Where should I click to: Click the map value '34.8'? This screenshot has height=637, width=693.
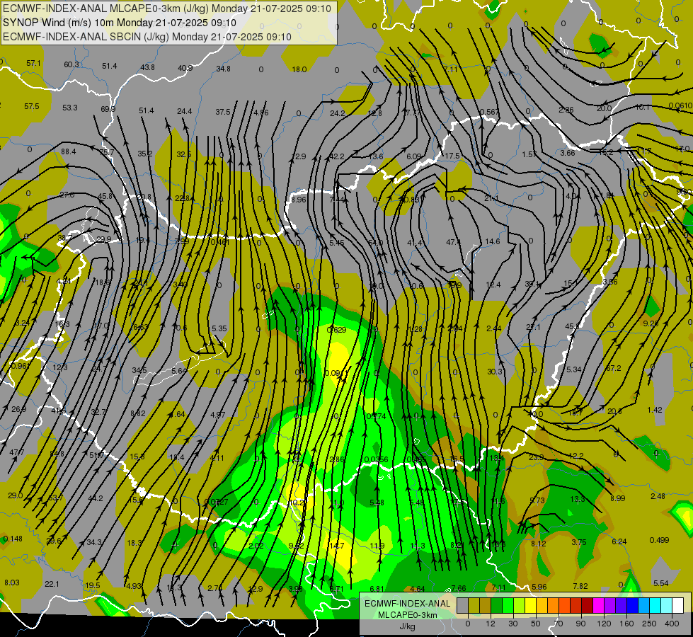pyautogui.click(x=224, y=69)
